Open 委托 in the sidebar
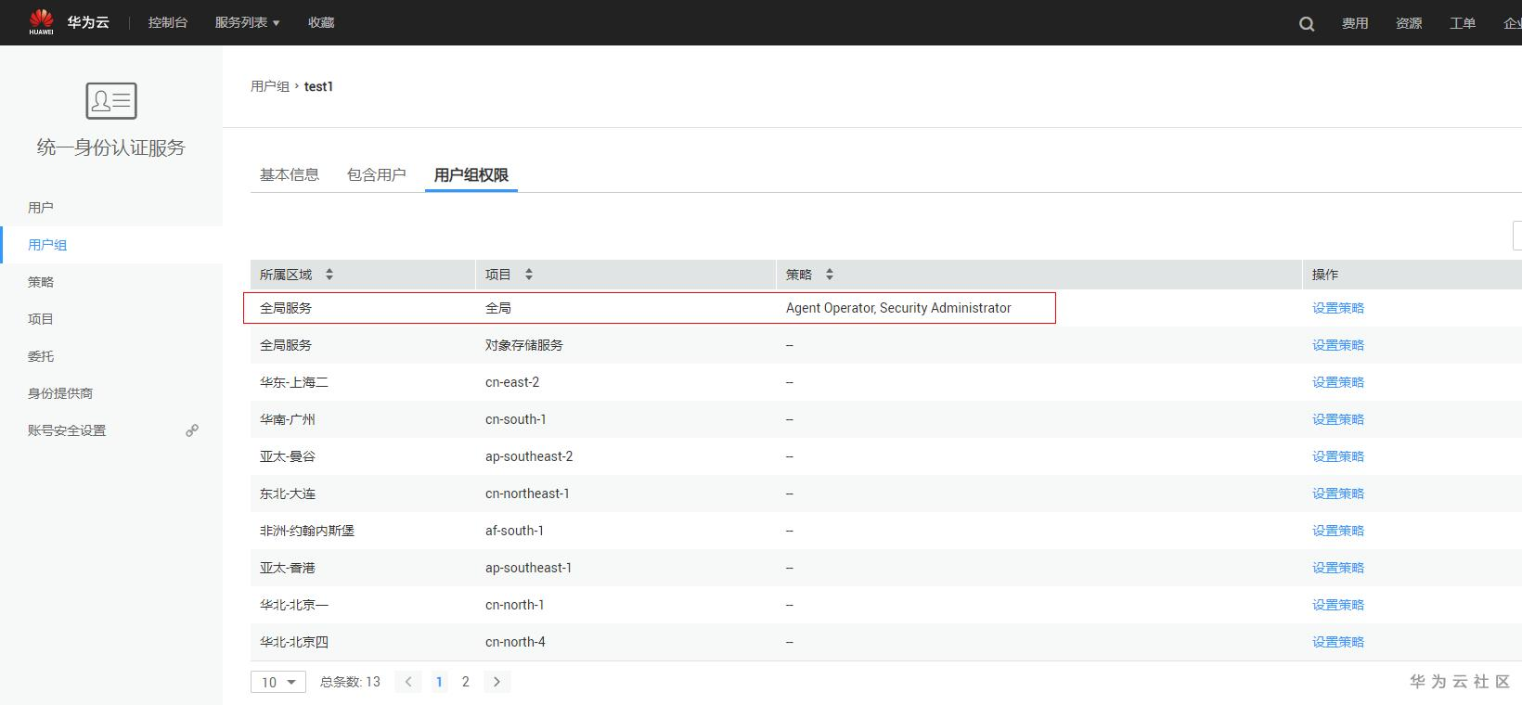This screenshot has height=705, width=1522. point(41,356)
